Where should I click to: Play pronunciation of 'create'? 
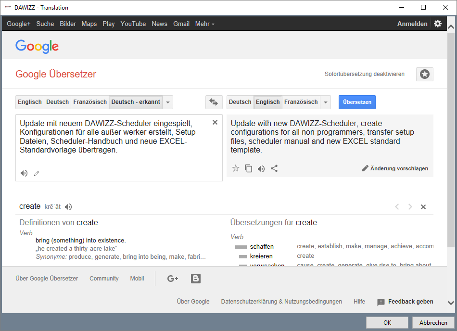pyautogui.click(x=68, y=207)
